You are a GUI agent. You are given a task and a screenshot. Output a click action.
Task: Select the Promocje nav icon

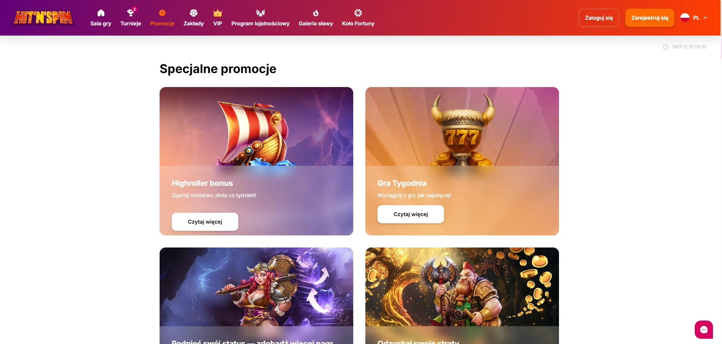pos(162,13)
